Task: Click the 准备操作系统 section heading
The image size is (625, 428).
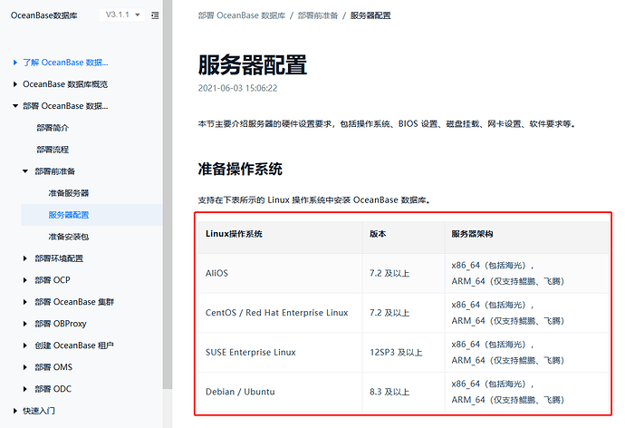Action: (x=240, y=170)
